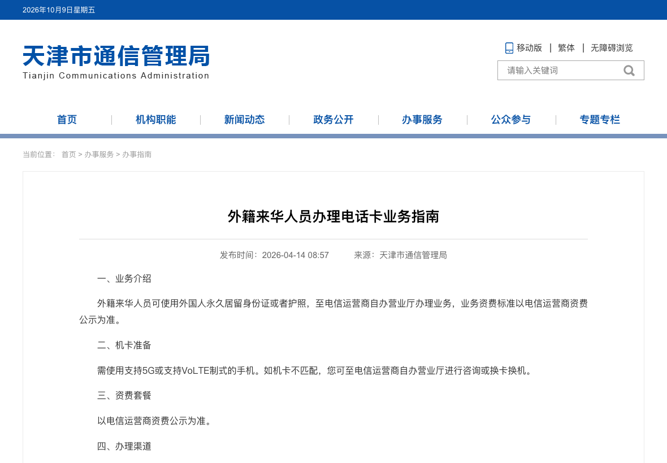Click the heading 四、办理渠道
This screenshot has height=463, width=667.
[x=124, y=447]
